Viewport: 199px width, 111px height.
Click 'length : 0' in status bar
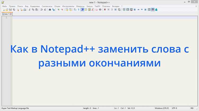(x=87, y=108)
